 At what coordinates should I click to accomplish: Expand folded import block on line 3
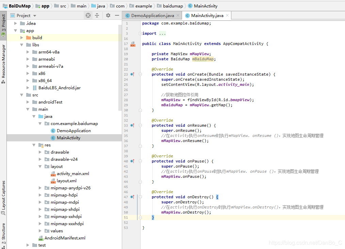[x=140, y=33]
